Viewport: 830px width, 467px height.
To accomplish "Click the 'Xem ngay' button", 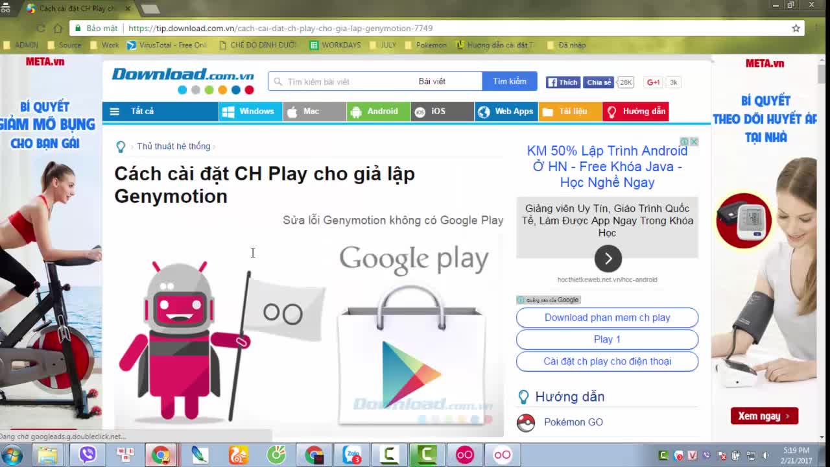I will tap(765, 416).
